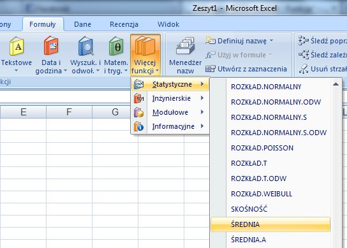
Task: Choose the ŚREDNIA.A function
Action: click(270, 240)
